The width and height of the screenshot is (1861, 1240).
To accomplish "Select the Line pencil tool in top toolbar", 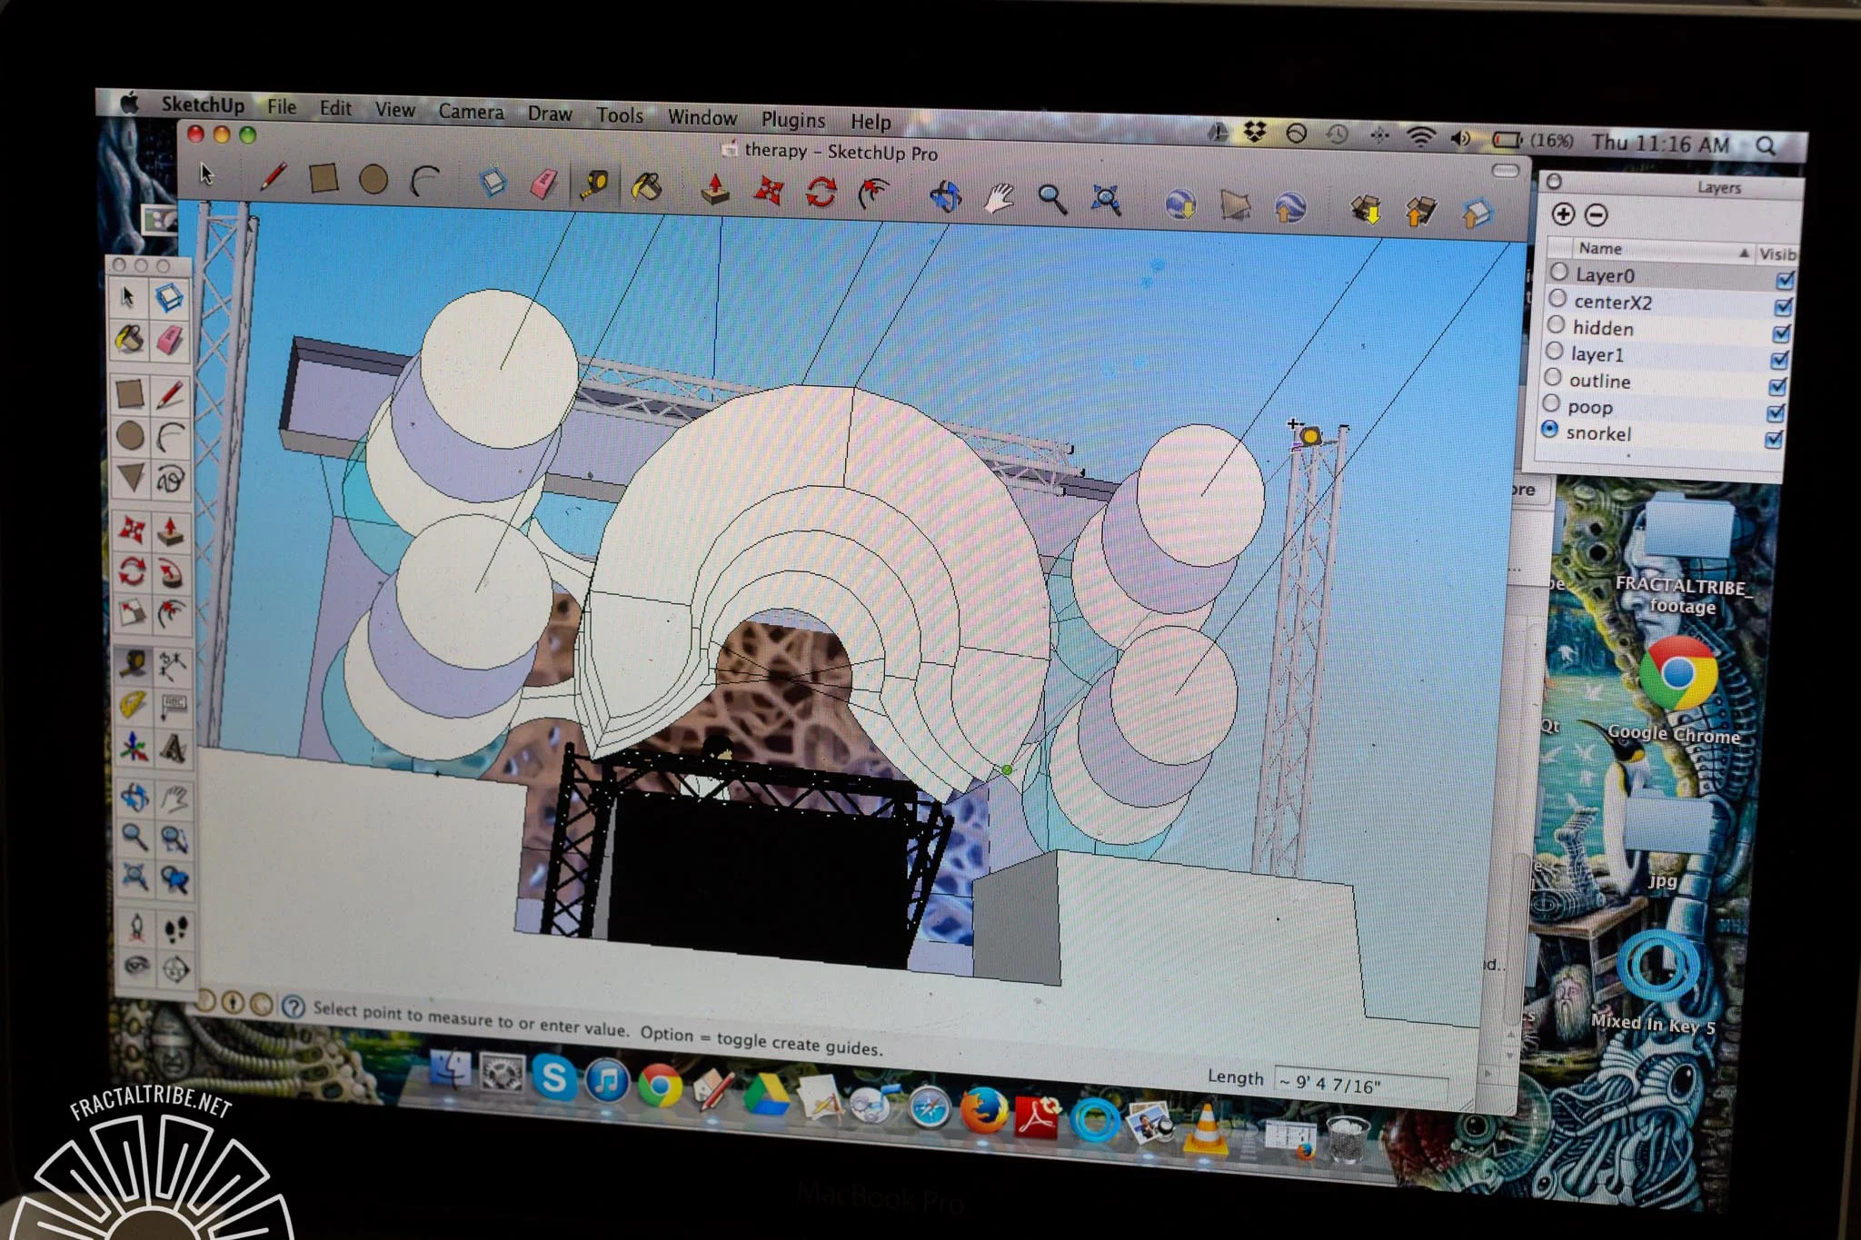I will pyautogui.click(x=273, y=176).
